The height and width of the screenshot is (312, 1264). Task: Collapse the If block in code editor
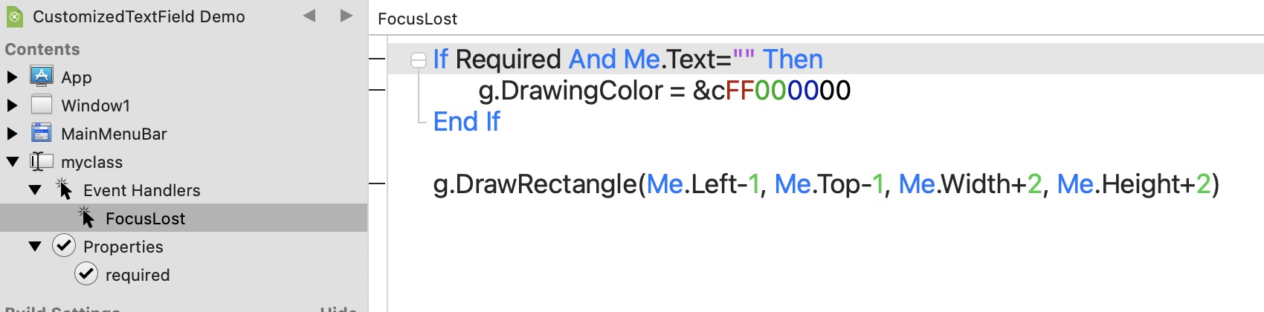pyautogui.click(x=419, y=60)
